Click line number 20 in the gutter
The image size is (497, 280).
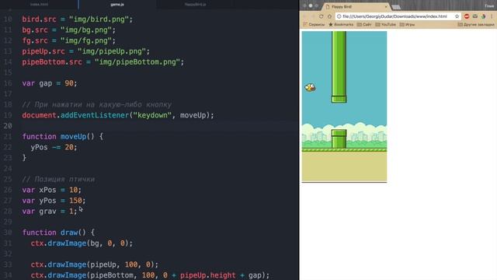pyautogui.click(x=8, y=126)
